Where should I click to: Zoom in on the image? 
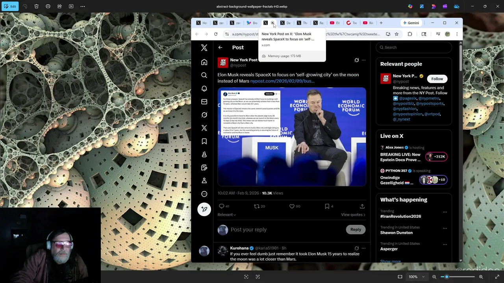coord(481,277)
